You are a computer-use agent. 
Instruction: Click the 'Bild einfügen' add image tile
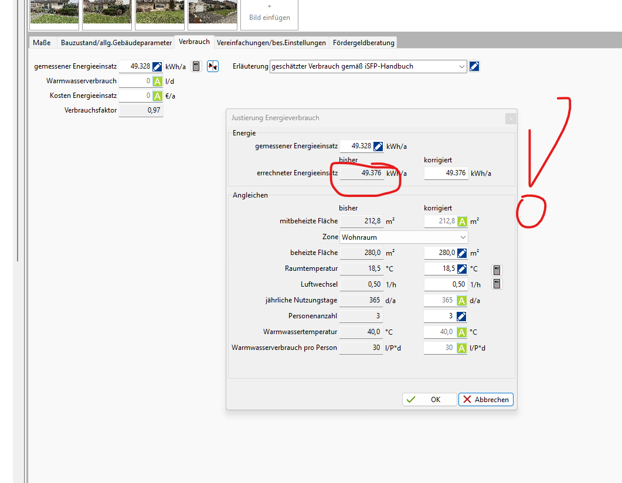pyautogui.click(x=269, y=13)
